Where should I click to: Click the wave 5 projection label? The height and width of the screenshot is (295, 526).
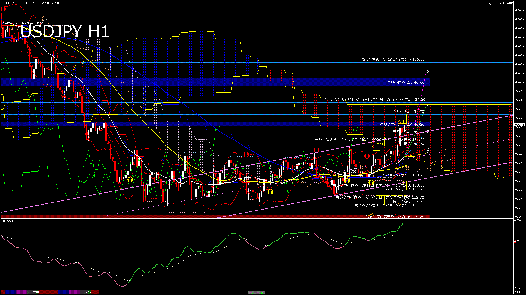coord(428,72)
